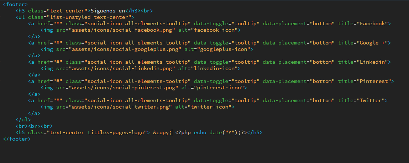Click the title="Facebook" attribute value
This screenshot has height=163, width=409.
point(373,24)
